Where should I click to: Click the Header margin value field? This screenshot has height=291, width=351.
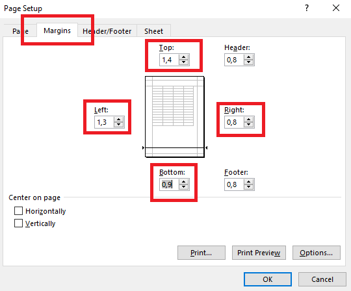coord(234,60)
